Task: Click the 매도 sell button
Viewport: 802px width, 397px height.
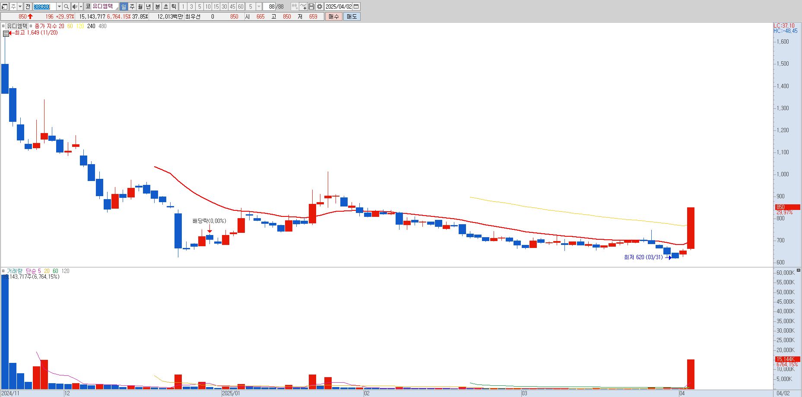Action: 352,16
